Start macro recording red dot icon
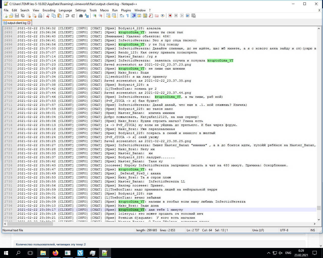This screenshot has height=258, width=323. [x=170, y=16]
